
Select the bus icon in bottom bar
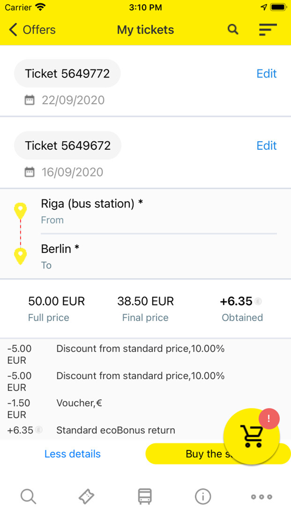pos(145,496)
